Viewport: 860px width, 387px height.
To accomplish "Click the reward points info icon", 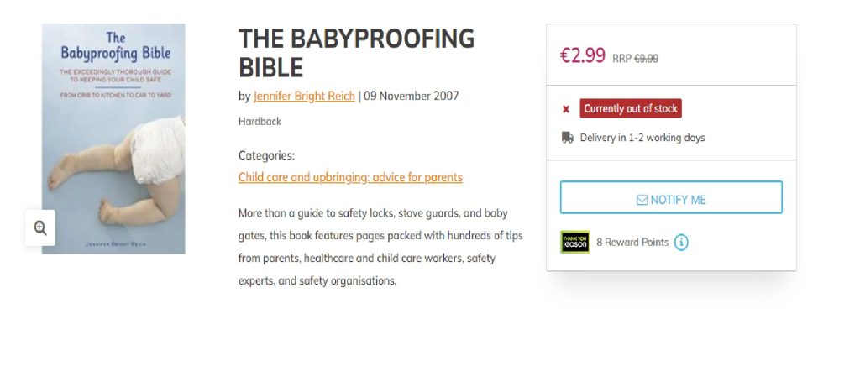I will coord(681,243).
